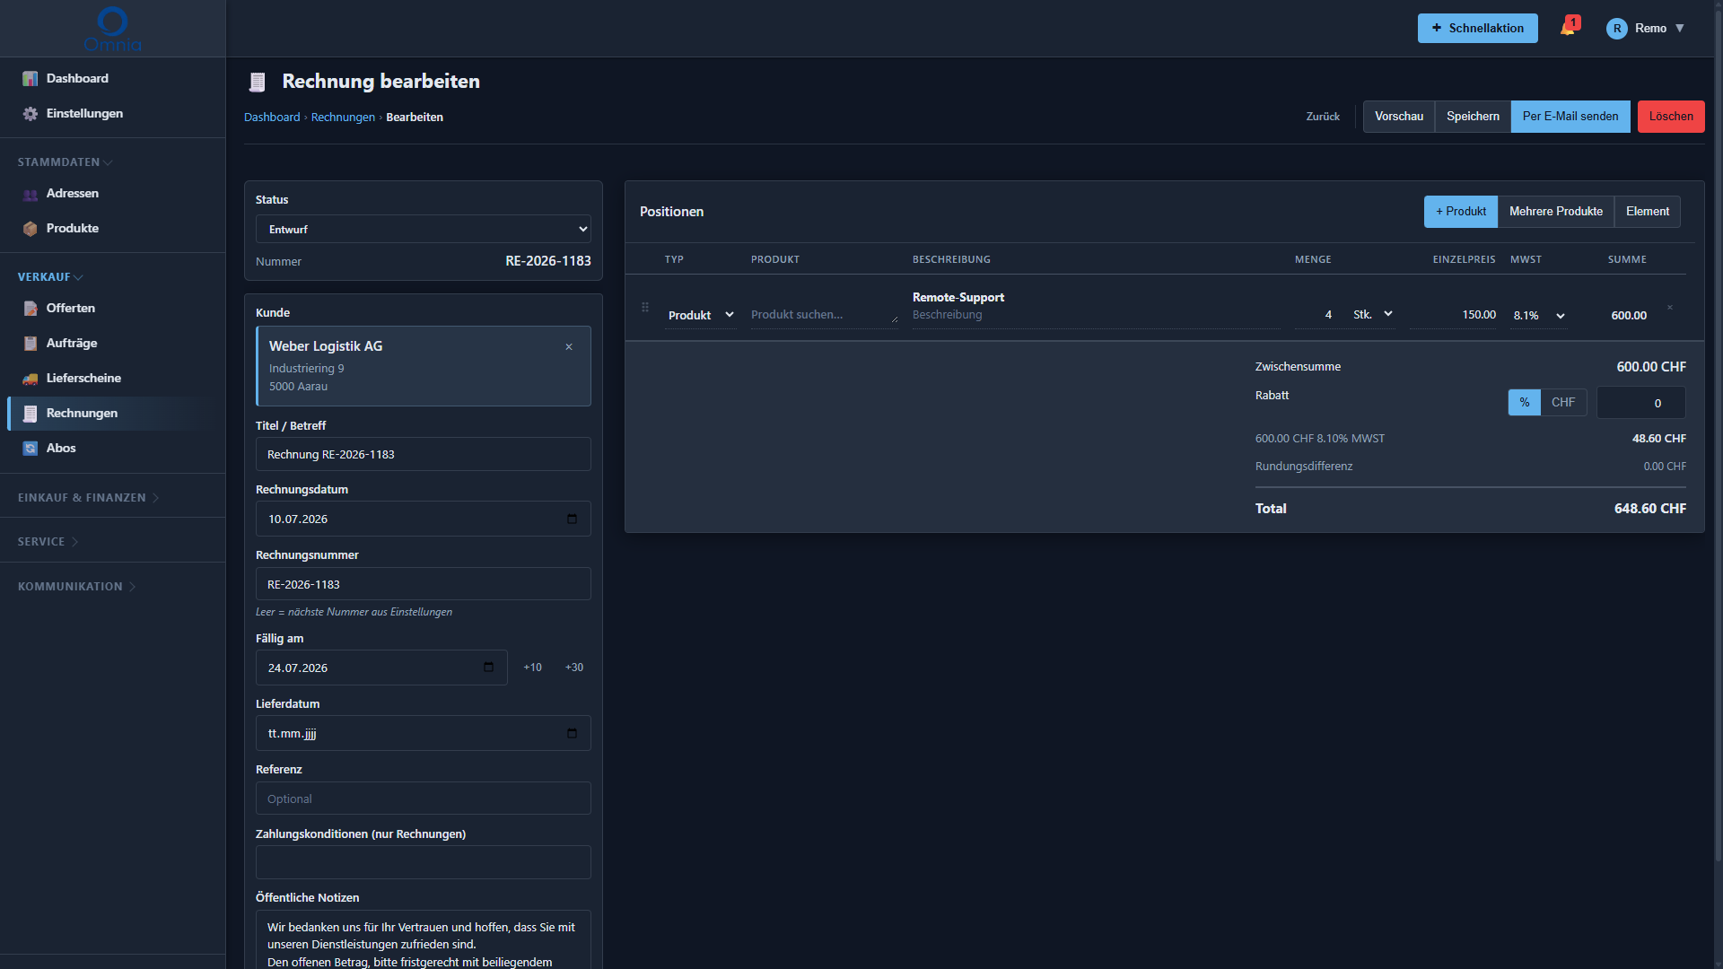Switch Rabatt to CHF mode
The height and width of the screenshot is (969, 1723).
tap(1562, 403)
